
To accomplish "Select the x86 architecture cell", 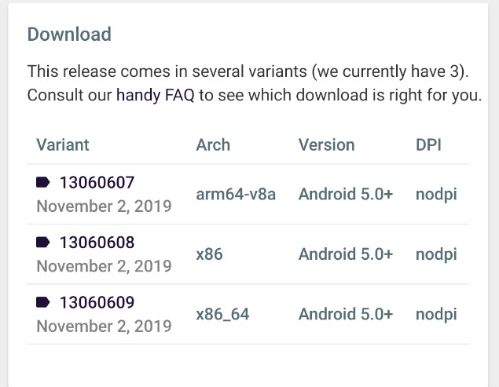I will (209, 254).
